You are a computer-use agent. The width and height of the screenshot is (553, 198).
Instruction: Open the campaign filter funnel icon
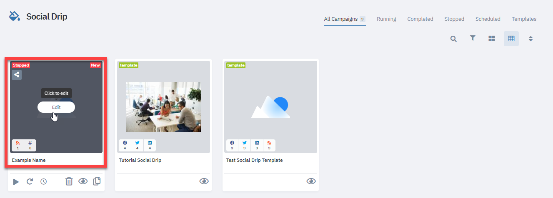pos(473,38)
